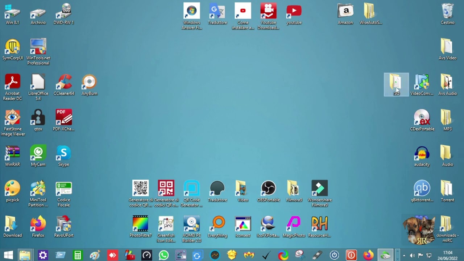Image resolution: width=464 pixels, height=261 pixels.
Task: Launch WinRAR from the desktop
Action: pyautogui.click(x=12, y=156)
